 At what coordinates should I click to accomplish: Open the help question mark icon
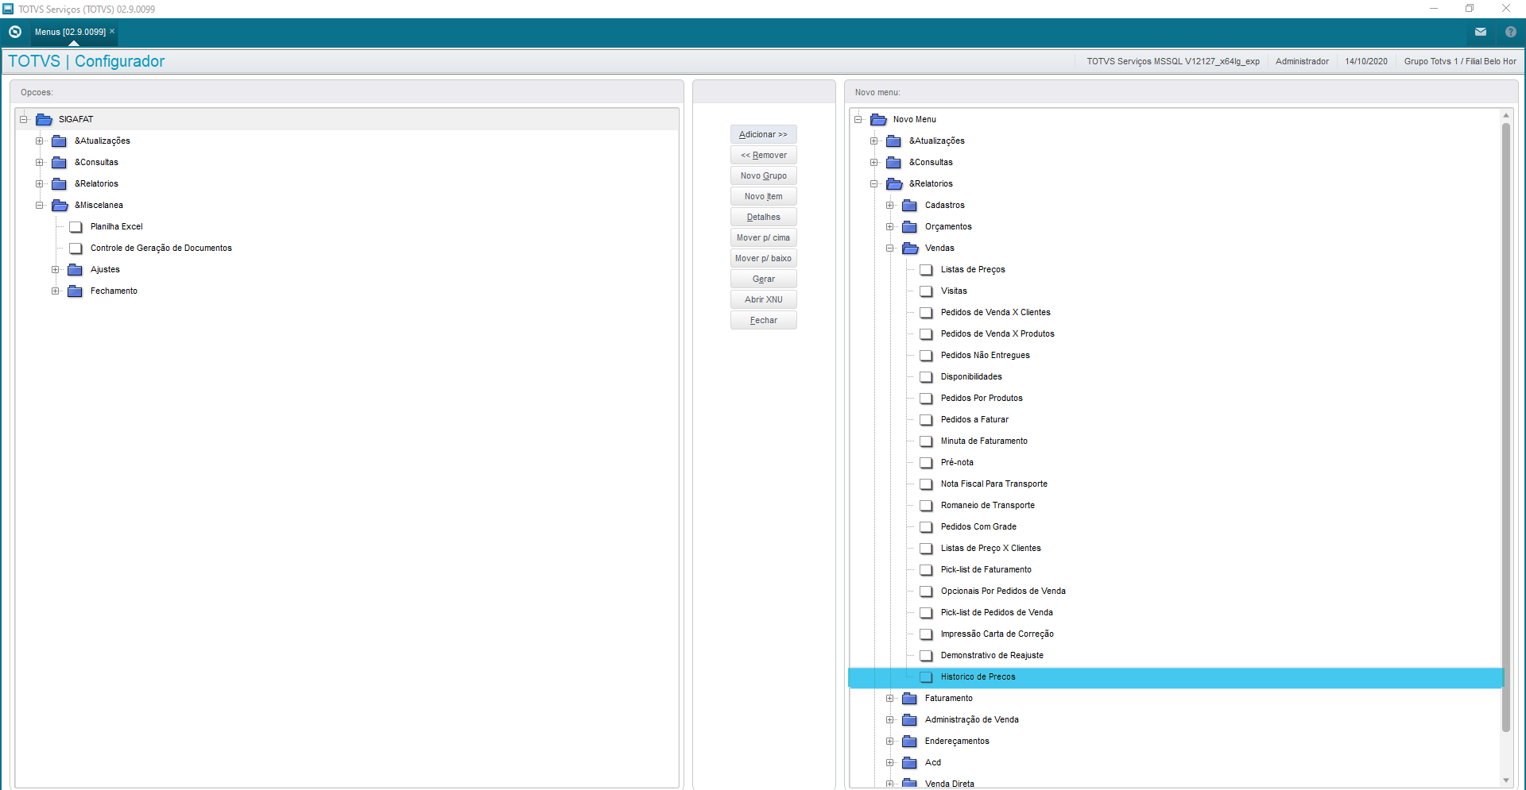[x=1511, y=32]
